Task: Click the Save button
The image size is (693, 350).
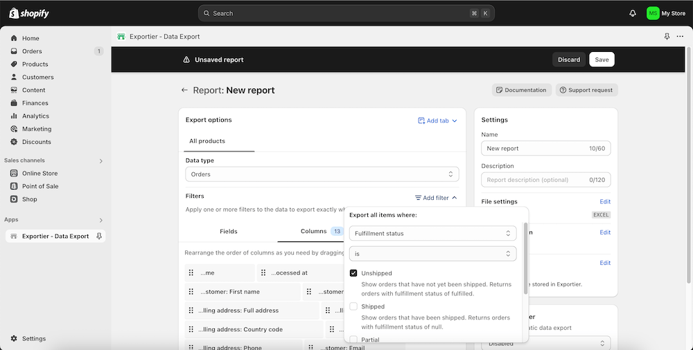Action: click(x=602, y=59)
